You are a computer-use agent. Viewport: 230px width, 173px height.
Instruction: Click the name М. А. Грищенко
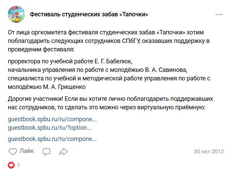coord(64,87)
